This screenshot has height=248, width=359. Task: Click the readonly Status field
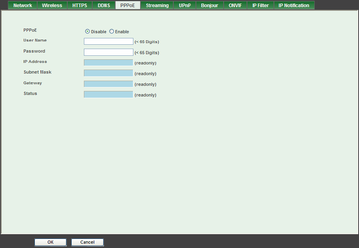pyautogui.click(x=108, y=95)
